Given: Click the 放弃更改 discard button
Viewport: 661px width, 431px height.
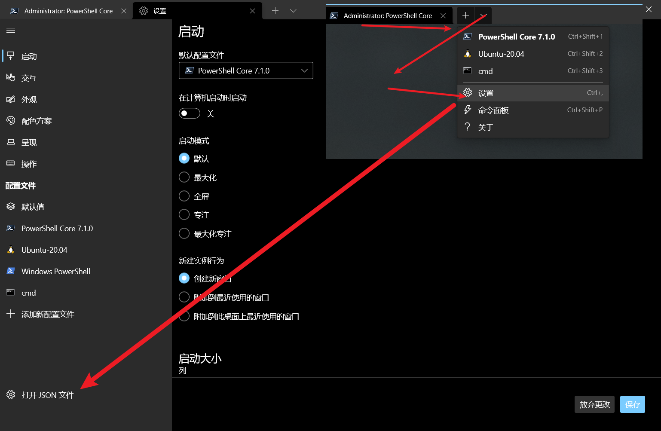Looking at the screenshot, I should coord(595,404).
